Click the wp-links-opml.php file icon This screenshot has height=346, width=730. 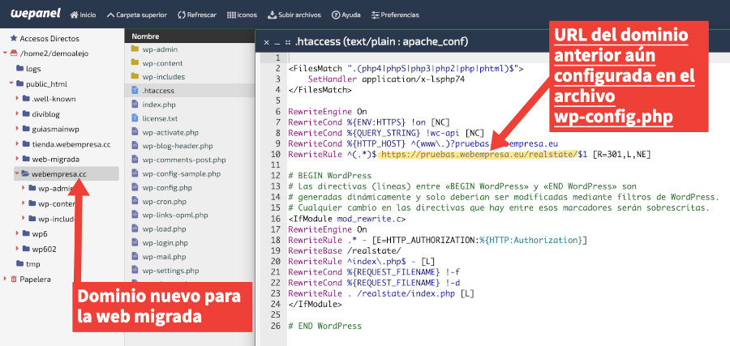point(135,215)
